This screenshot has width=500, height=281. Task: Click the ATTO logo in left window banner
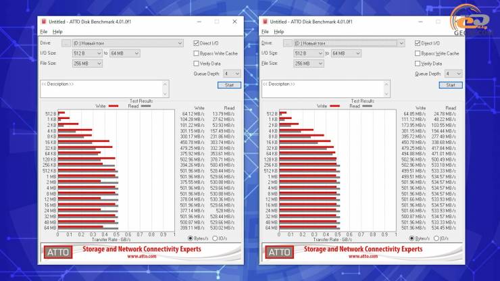click(x=58, y=253)
